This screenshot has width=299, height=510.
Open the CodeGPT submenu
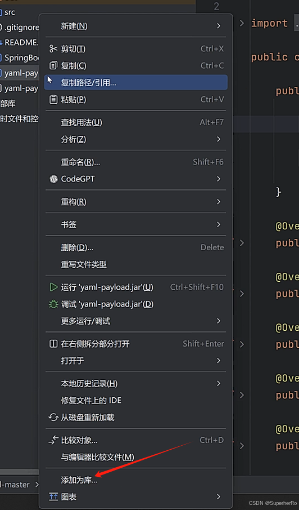136,179
